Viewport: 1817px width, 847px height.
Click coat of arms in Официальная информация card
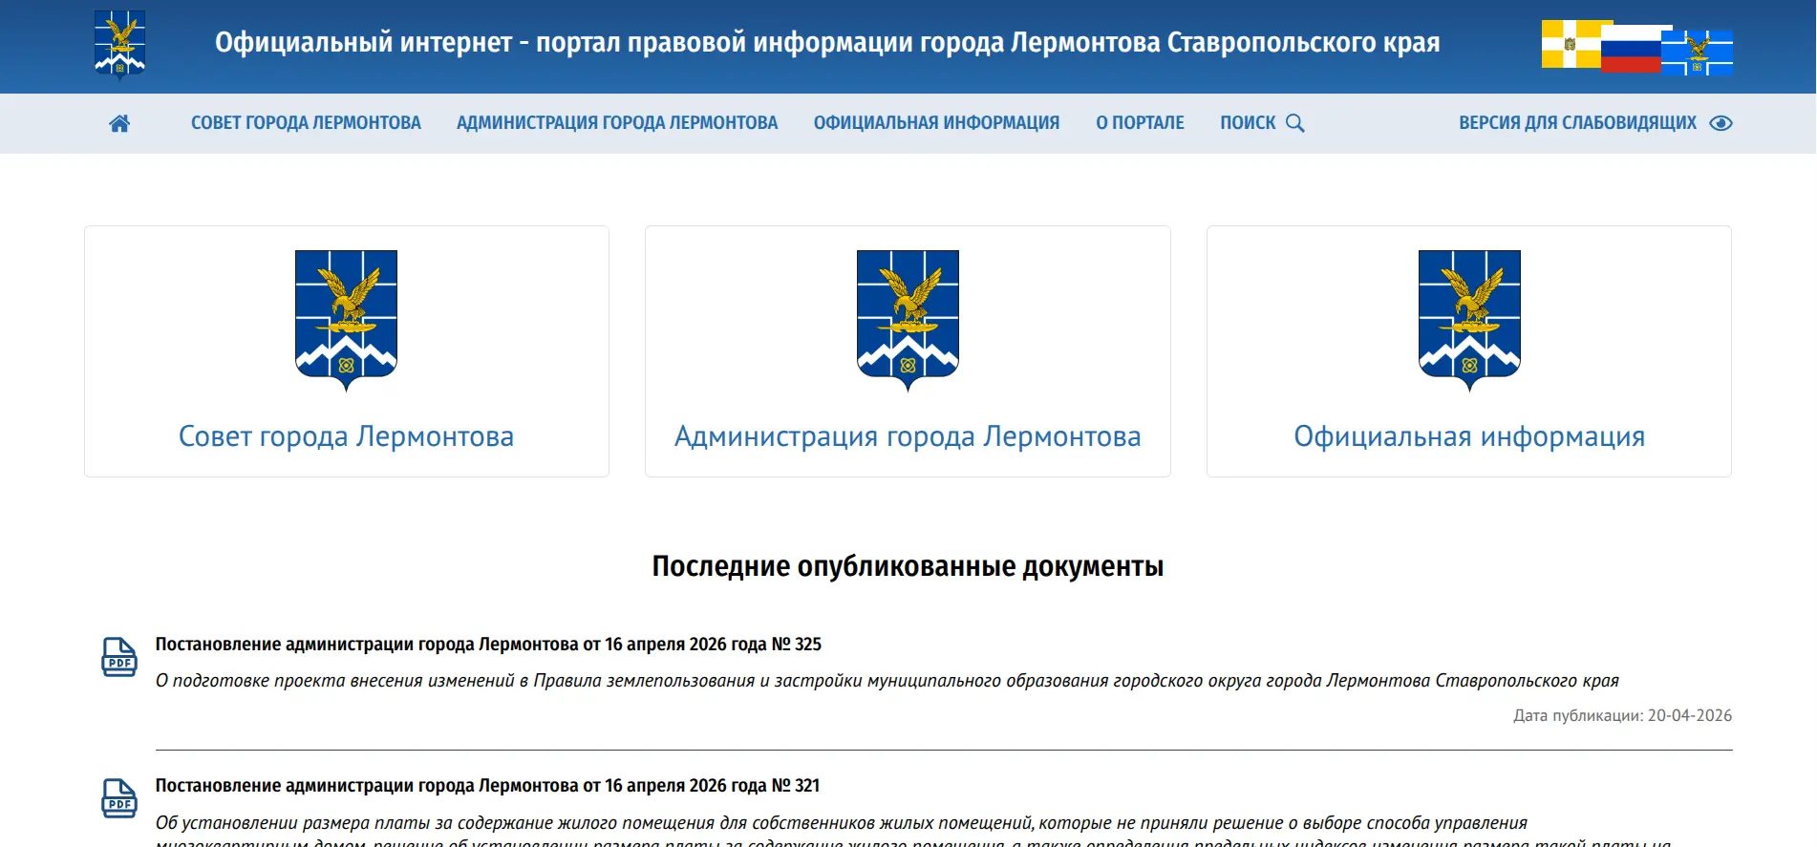click(1469, 321)
